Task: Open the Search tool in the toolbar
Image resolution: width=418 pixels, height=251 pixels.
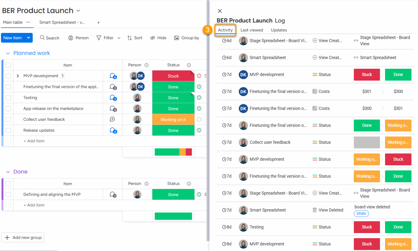Action: [x=50, y=38]
